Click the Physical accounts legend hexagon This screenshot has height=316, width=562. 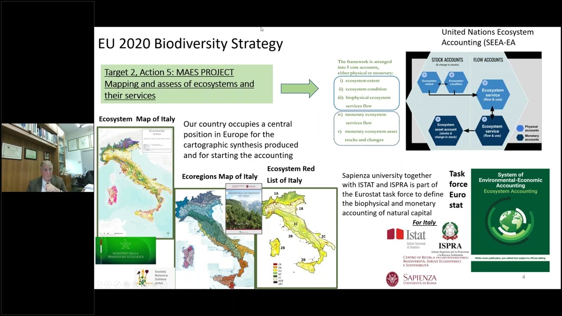[x=520, y=128]
